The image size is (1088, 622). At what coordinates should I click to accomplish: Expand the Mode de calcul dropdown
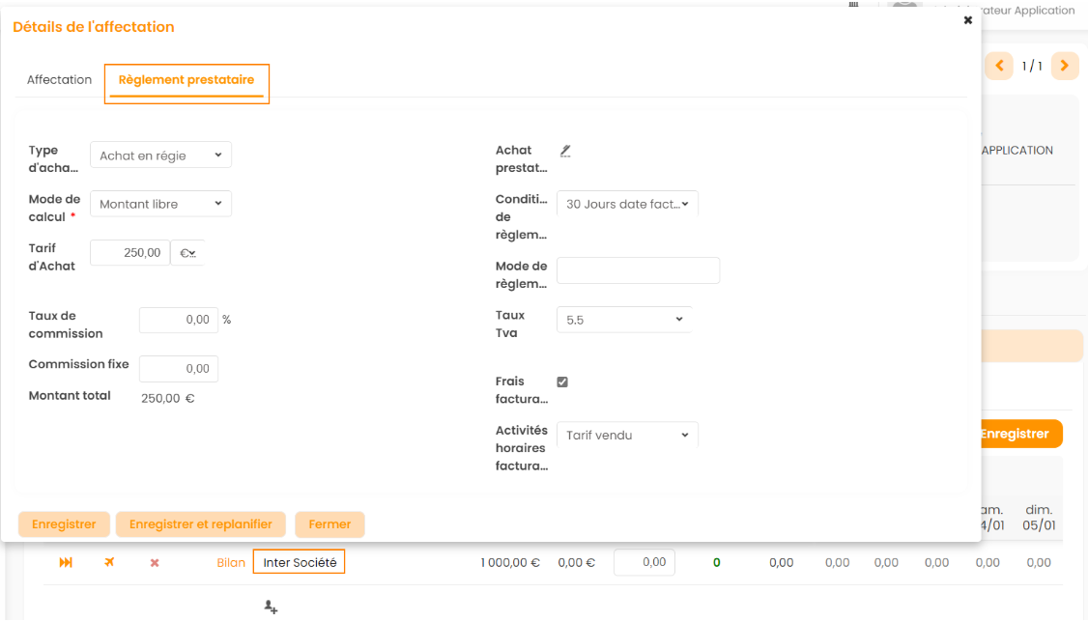tap(160, 204)
